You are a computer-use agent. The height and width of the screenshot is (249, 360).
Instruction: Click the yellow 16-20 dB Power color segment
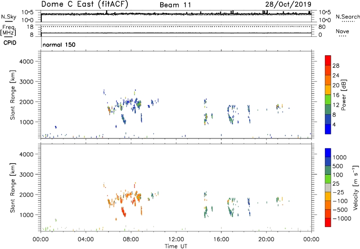(x=328, y=89)
